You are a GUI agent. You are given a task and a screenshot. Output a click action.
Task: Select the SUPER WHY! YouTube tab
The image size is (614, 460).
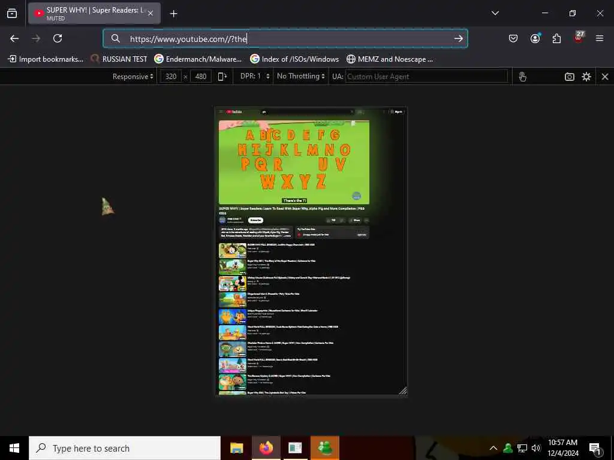click(x=94, y=13)
